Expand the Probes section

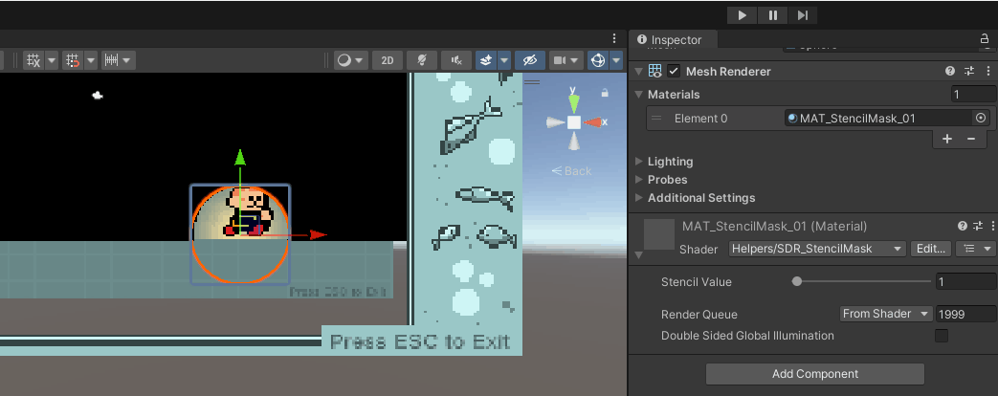pos(639,180)
